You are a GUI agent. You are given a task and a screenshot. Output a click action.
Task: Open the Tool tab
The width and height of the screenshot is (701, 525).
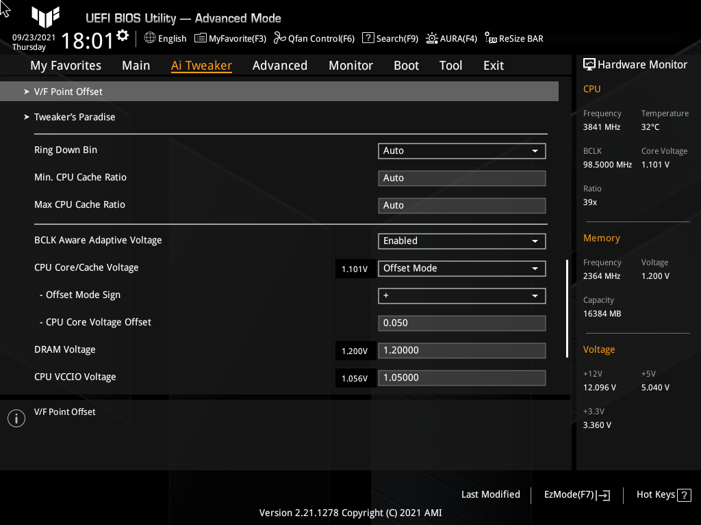[450, 66]
